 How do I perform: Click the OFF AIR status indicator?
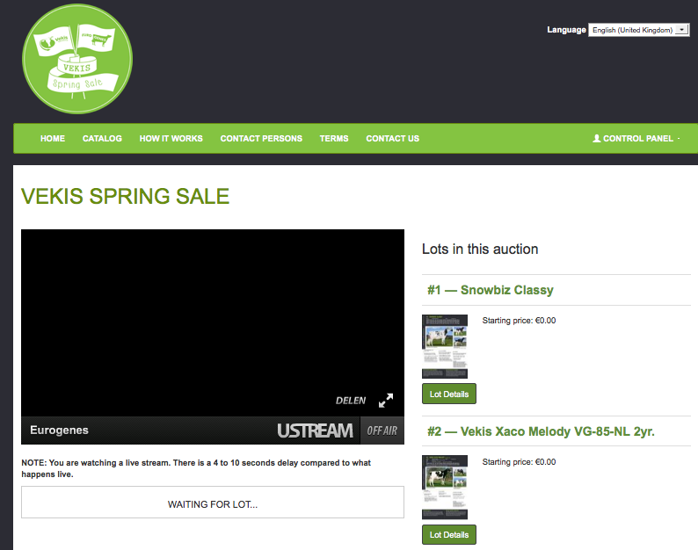(382, 431)
